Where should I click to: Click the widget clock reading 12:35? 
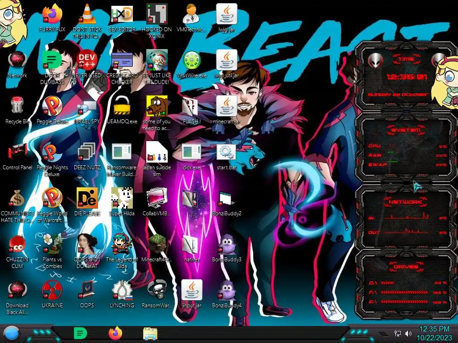(407, 77)
